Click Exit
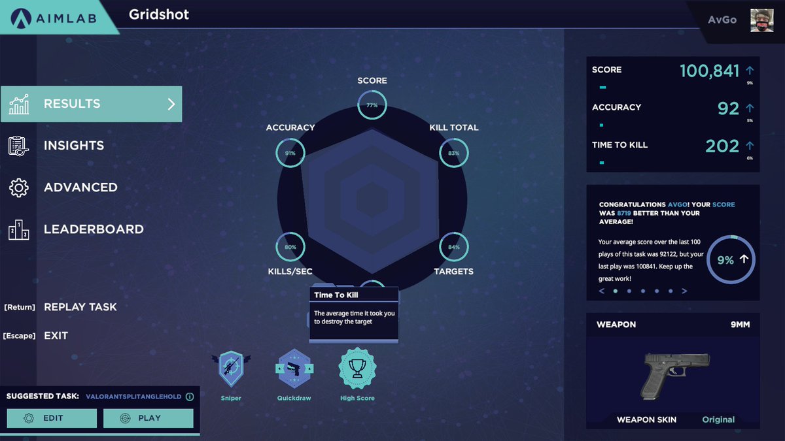Image resolution: width=785 pixels, height=441 pixels. [56, 336]
